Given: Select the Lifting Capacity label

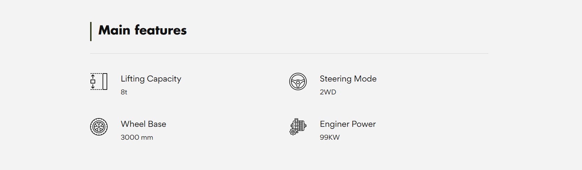Looking at the screenshot, I should [151, 79].
